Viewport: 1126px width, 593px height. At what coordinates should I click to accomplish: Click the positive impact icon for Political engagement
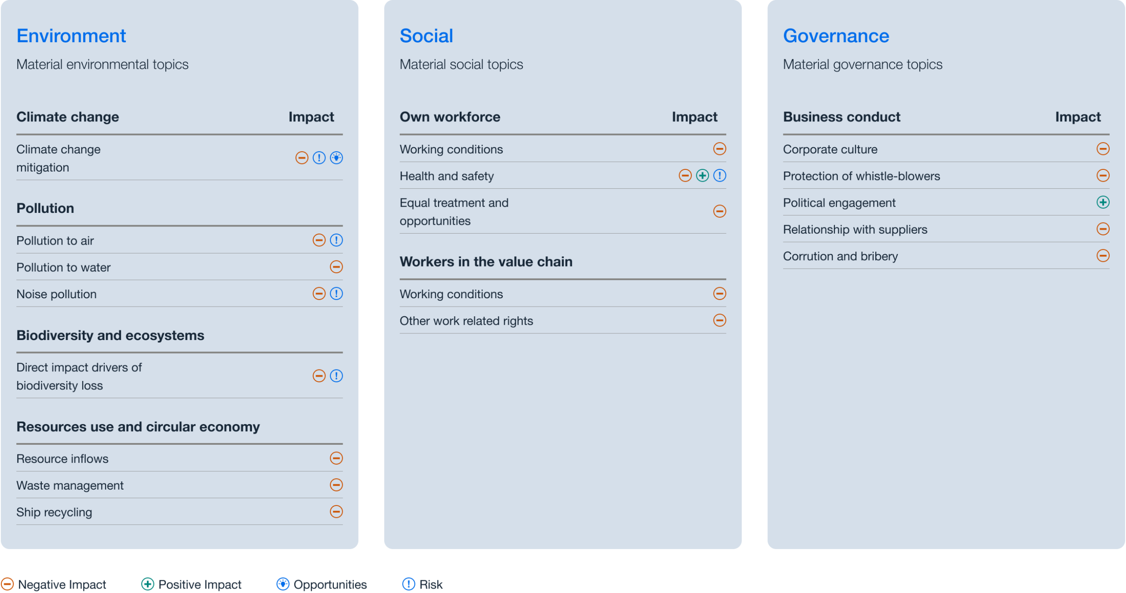(x=1103, y=202)
